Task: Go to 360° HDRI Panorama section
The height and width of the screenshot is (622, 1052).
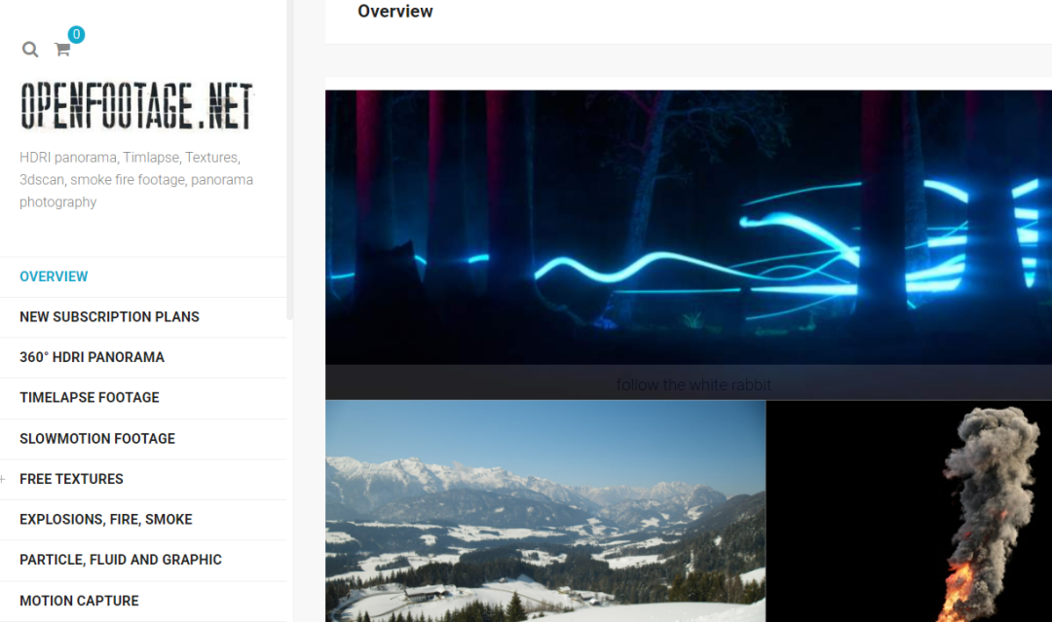Action: tap(92, 357)
